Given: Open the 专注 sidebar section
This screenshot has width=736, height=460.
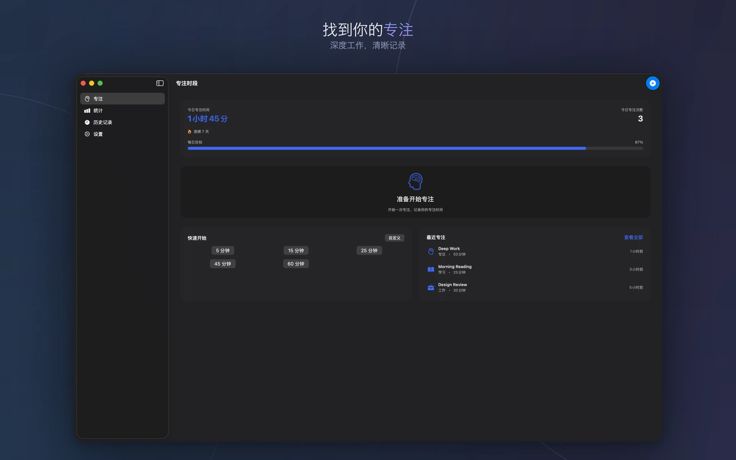Looking at the screenshot, I should (x=122, y=99).
